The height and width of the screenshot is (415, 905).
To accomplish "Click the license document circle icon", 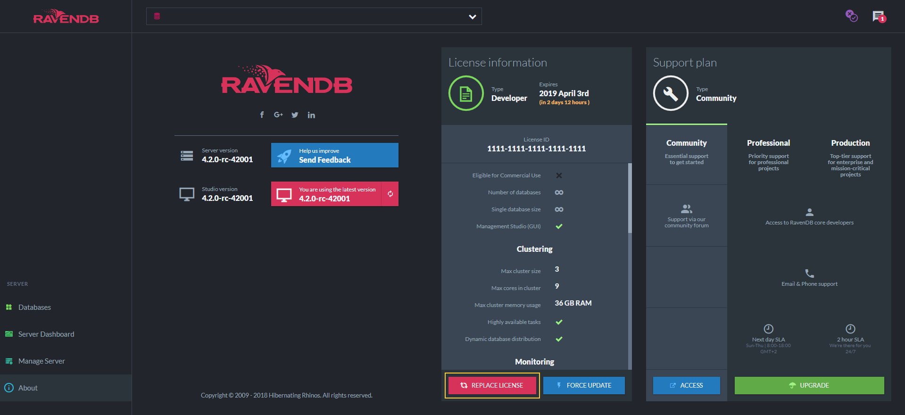I will 466,93.
